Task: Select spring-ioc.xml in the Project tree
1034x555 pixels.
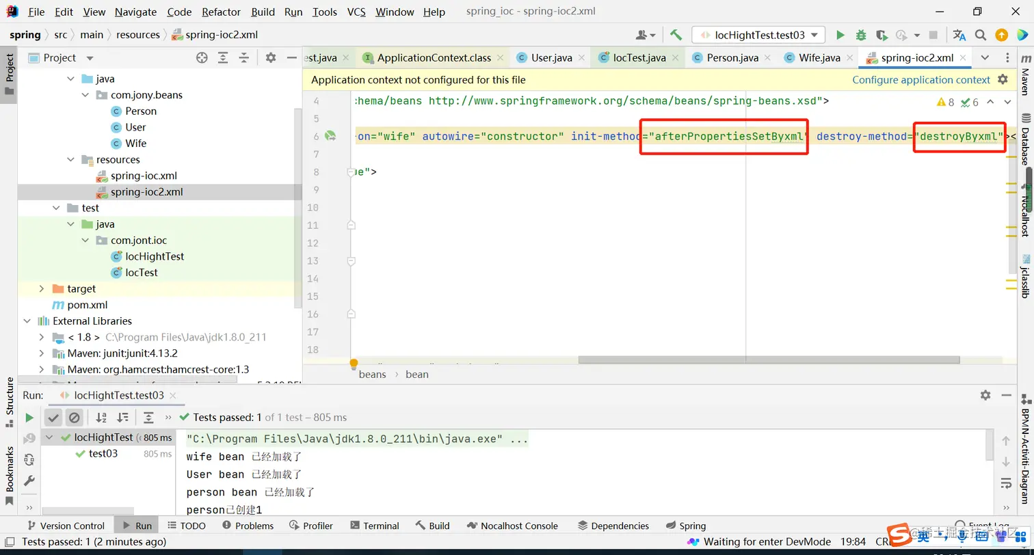Action: tap(144, 176)
